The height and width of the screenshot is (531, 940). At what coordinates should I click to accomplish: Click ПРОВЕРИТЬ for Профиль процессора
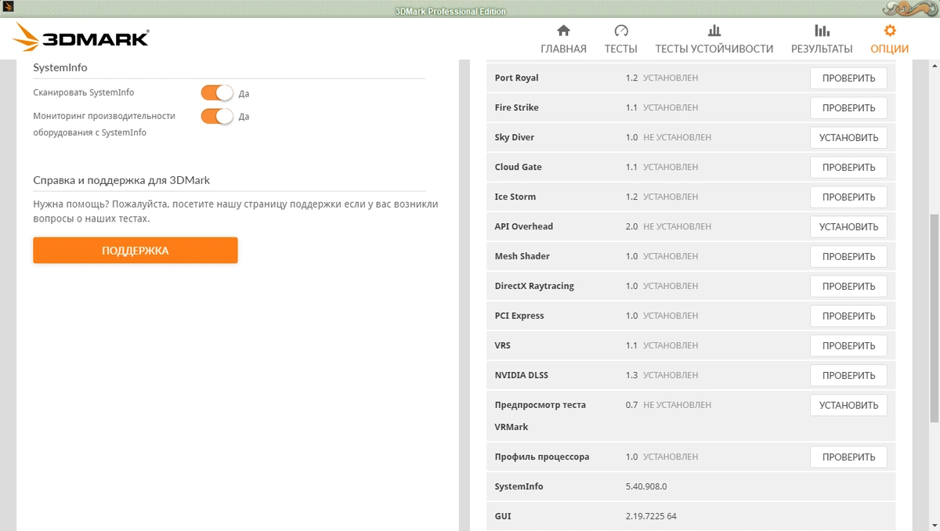point(848,457)
